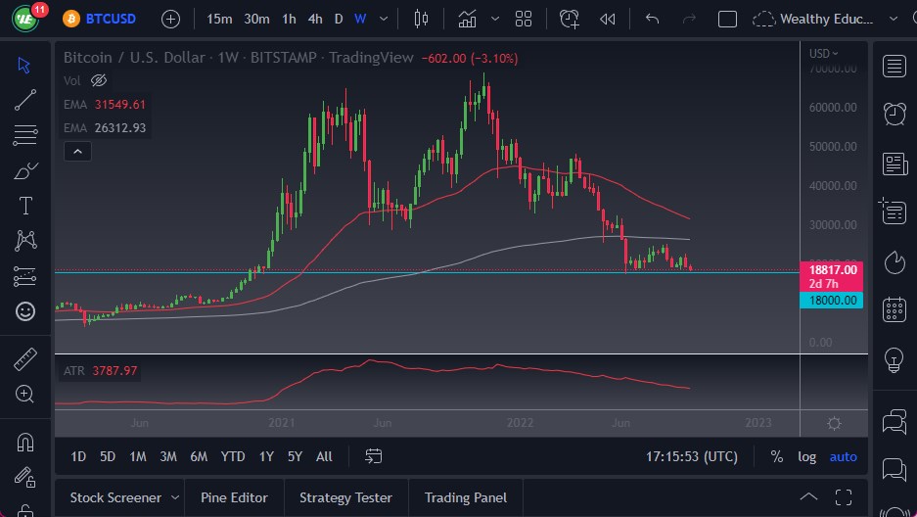Click the 18000.00 price line label

831,301
